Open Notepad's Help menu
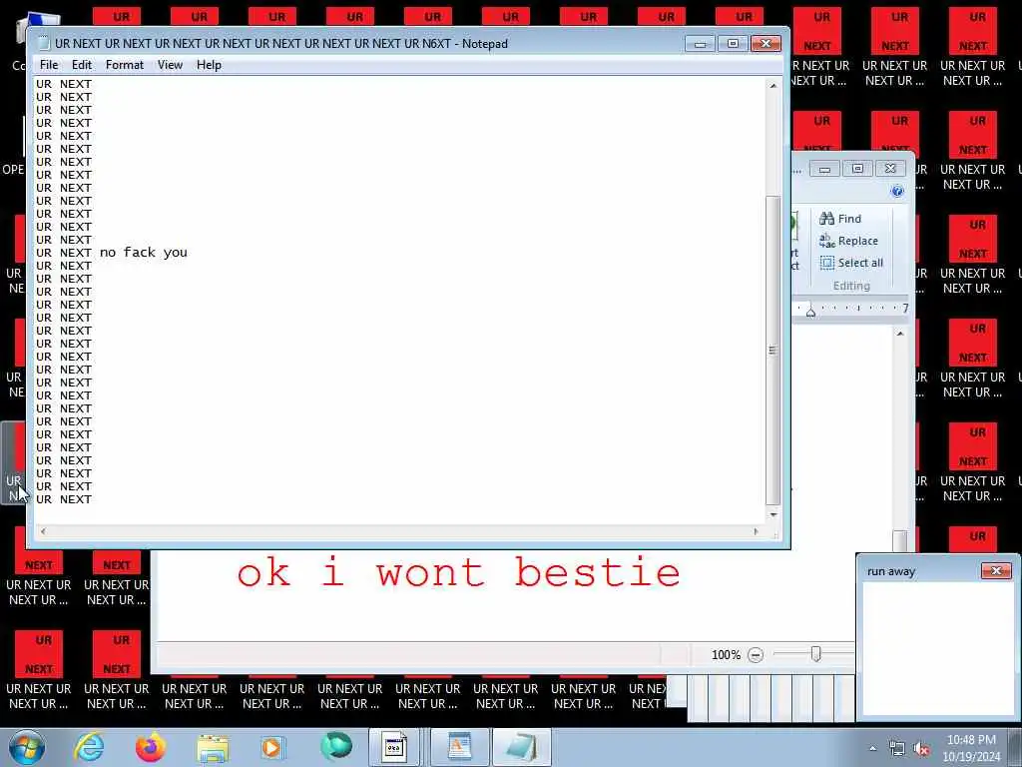Screen dimensions: 1022x767 pyautogui.click(x=210, y=65)
